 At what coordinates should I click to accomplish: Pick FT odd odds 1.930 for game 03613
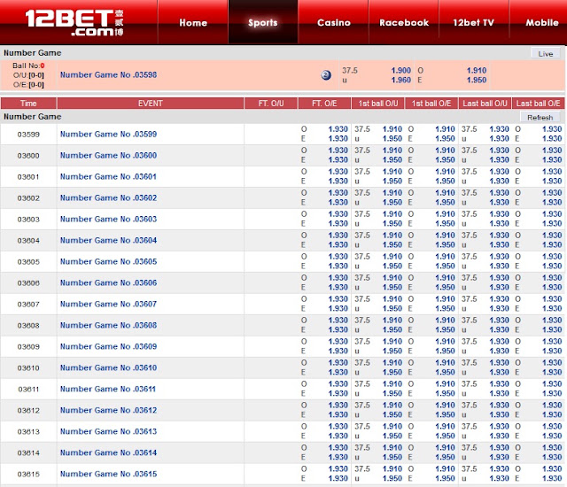point(338,426)
